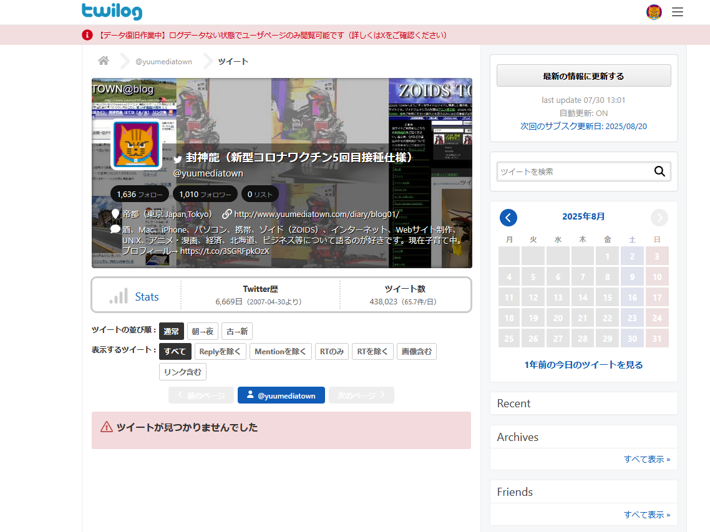The height and width of the screenshot is (532, 710).
Task: Switch tweet order to 古→新
Action: (237, 331)
